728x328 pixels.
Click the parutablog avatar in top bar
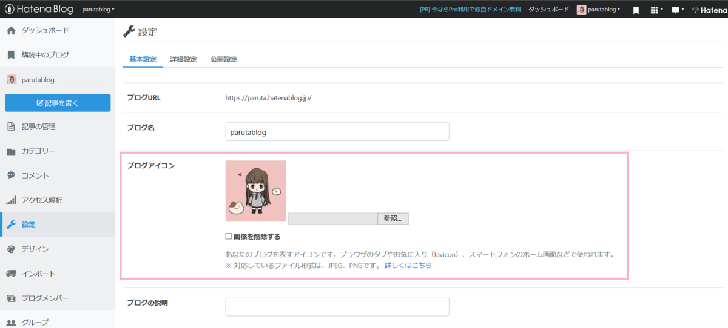(581, 10)
